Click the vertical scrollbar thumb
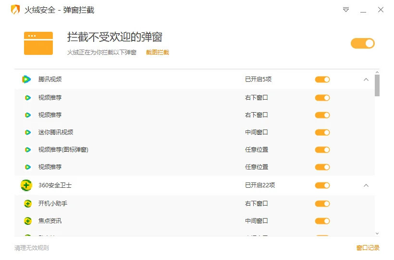394x260 pixels. coord(377,86)
